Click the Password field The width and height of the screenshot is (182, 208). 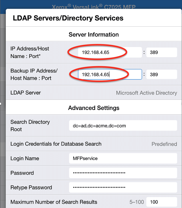coord(123,173)
